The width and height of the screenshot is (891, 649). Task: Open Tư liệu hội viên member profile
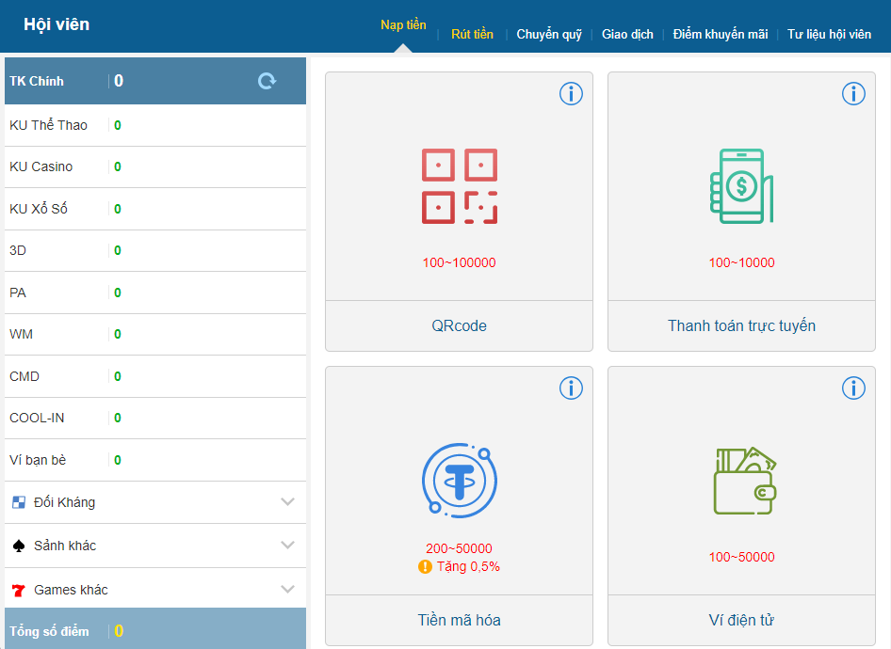click(x=829, y=35)
